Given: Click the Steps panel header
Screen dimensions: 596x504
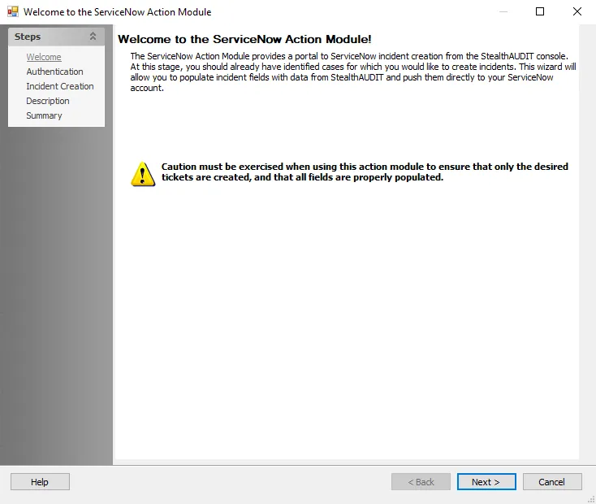Looking at the screenshot, I should tap(56, 37).
